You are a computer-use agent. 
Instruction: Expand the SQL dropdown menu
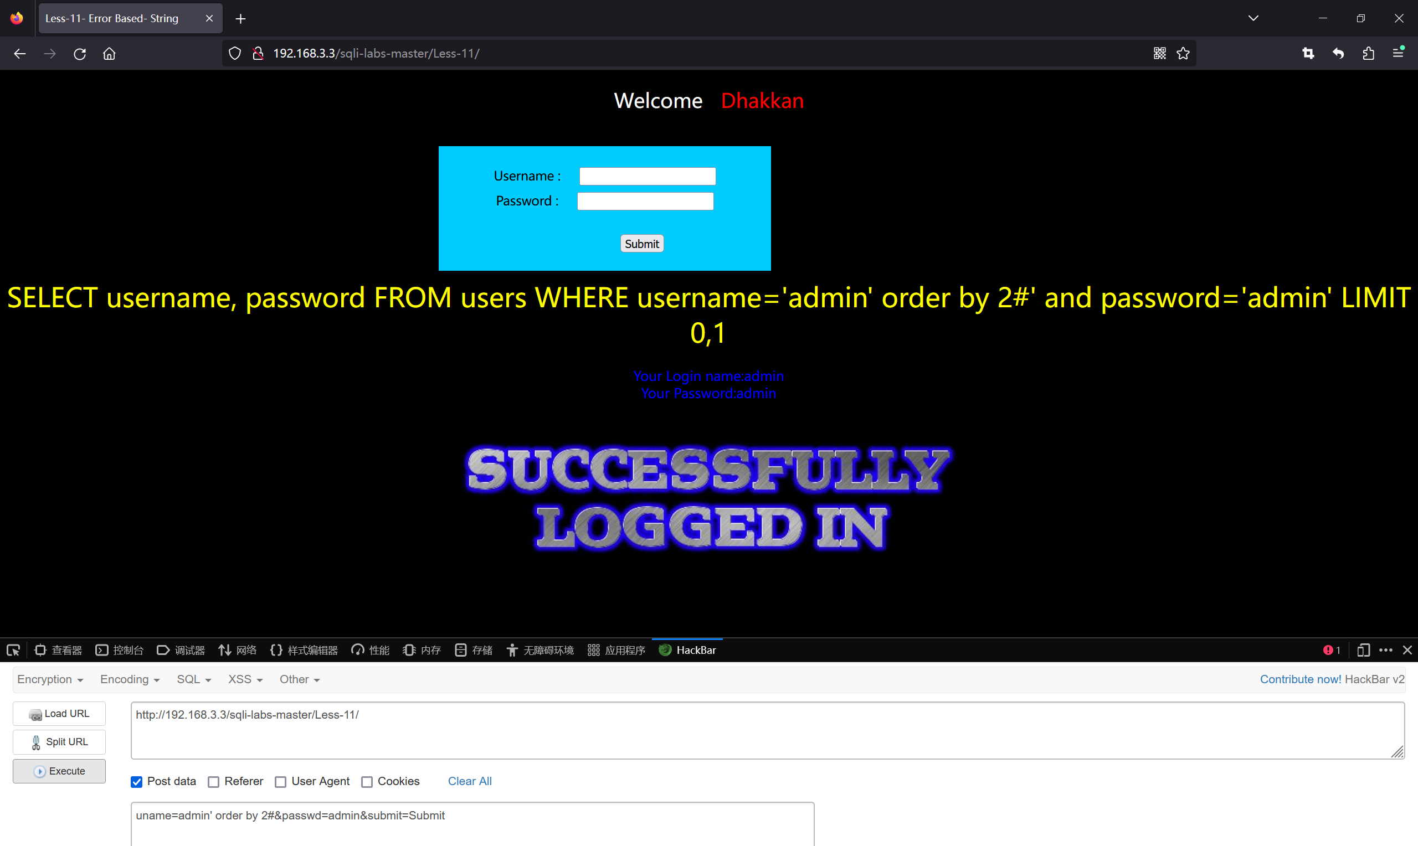tap(194, 679)
